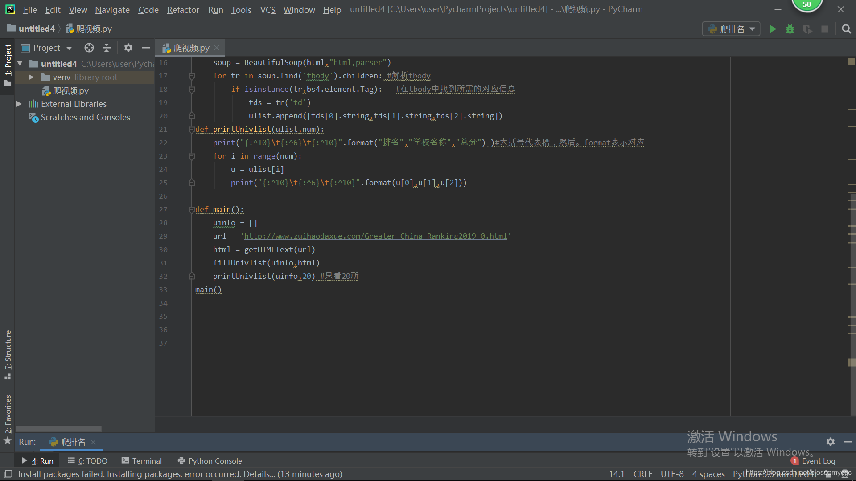Open the 4: Run tool window
Viewport: 856px width, 481px height.
click(37, 461)
